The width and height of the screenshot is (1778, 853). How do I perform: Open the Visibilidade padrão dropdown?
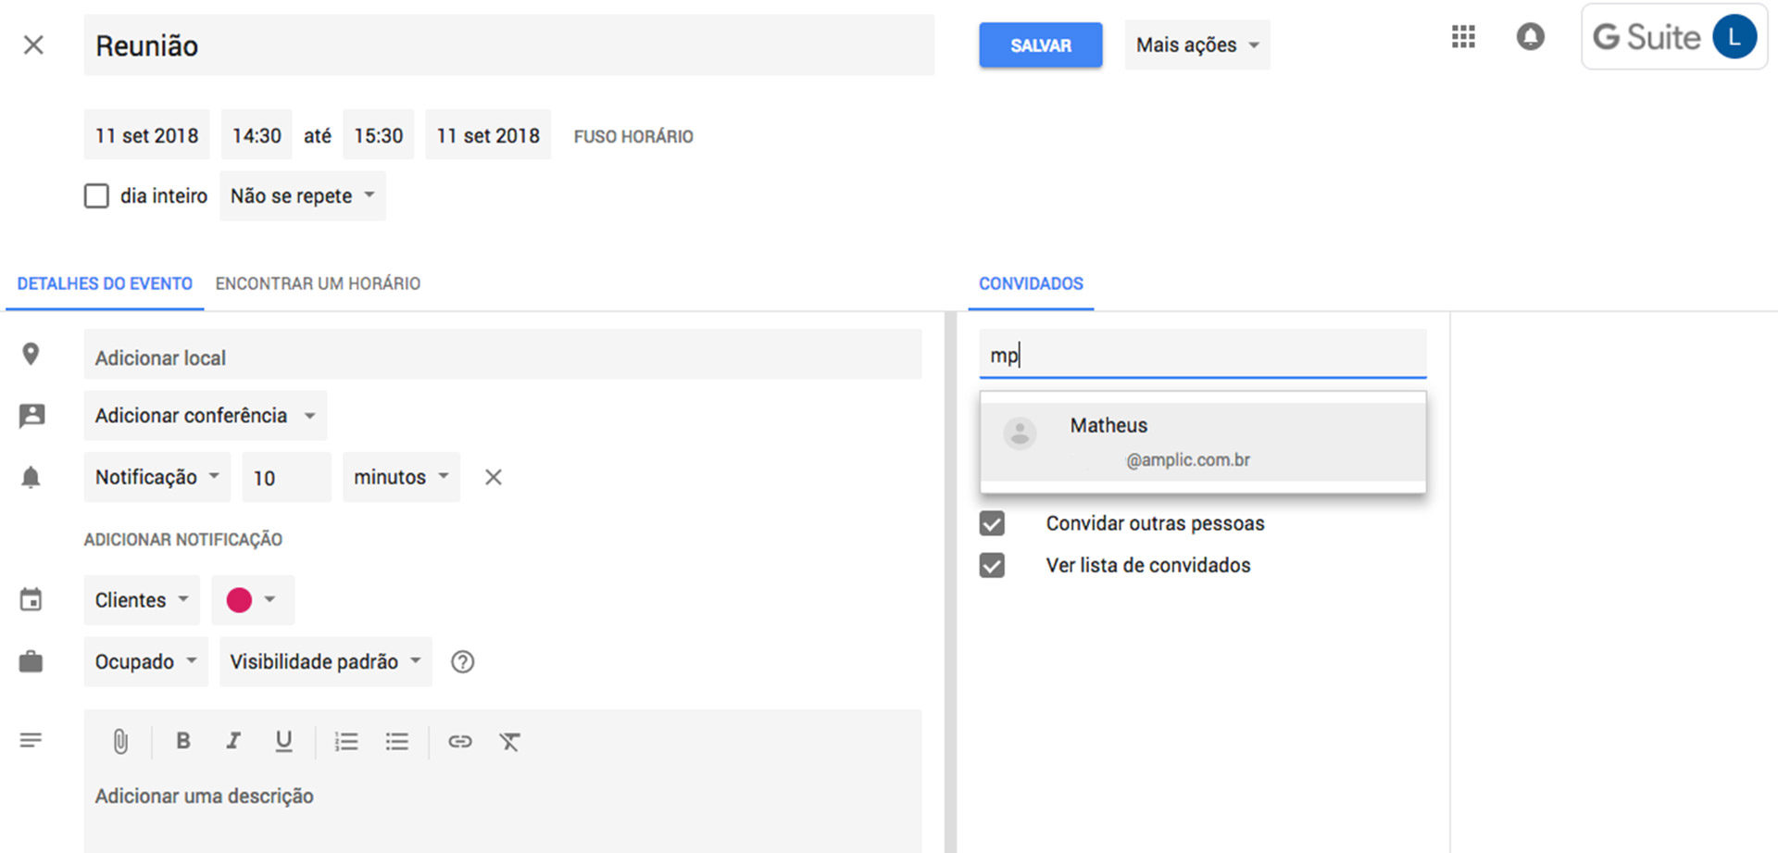[x=325, y=661]
